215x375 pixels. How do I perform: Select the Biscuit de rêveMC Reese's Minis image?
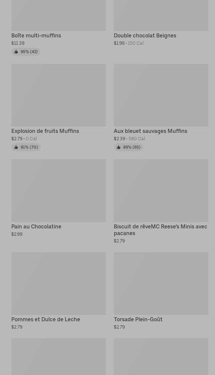(161, 190)
